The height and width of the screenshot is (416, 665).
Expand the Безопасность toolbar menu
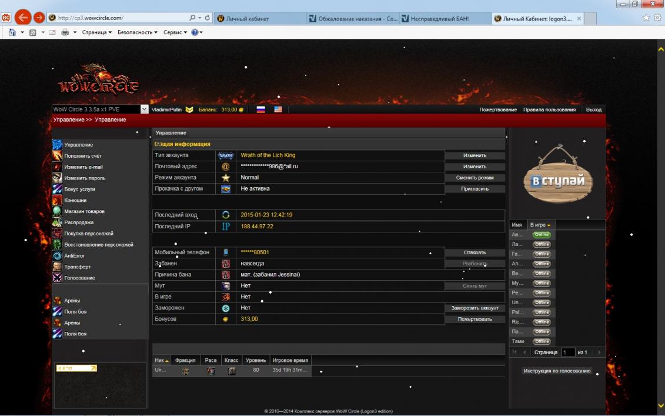coord(137,32)
